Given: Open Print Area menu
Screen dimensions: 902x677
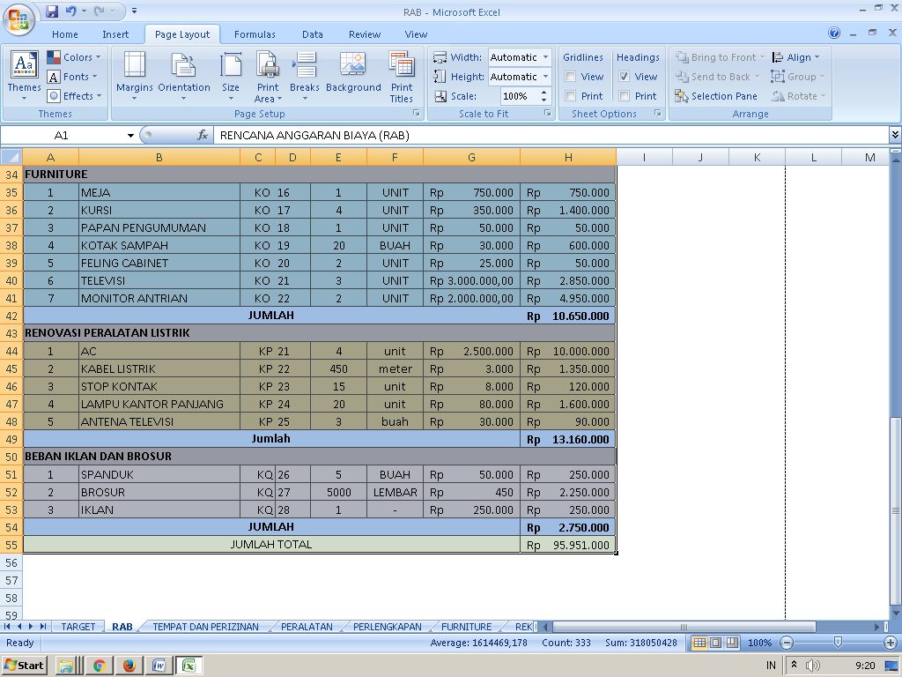Looking at the screenshot, I should [x=268, y=76].
